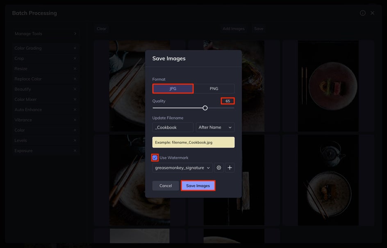Remove the Levels tool
The width and height of the screenshot is (387, 248).
75,141
